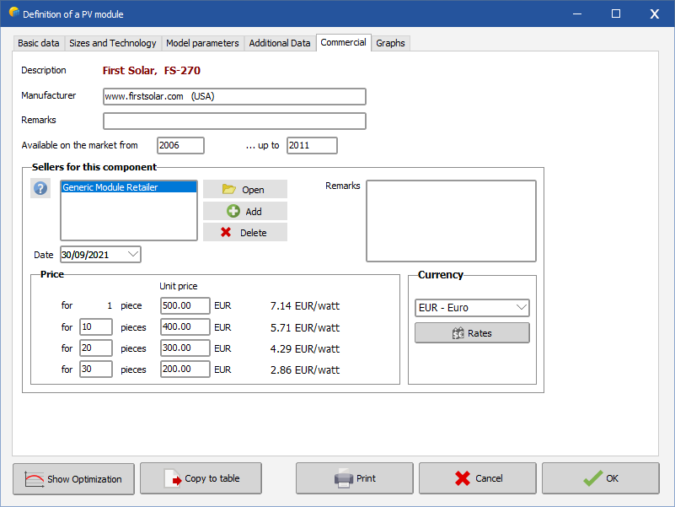View the Graphs tab

coord(390,43)
